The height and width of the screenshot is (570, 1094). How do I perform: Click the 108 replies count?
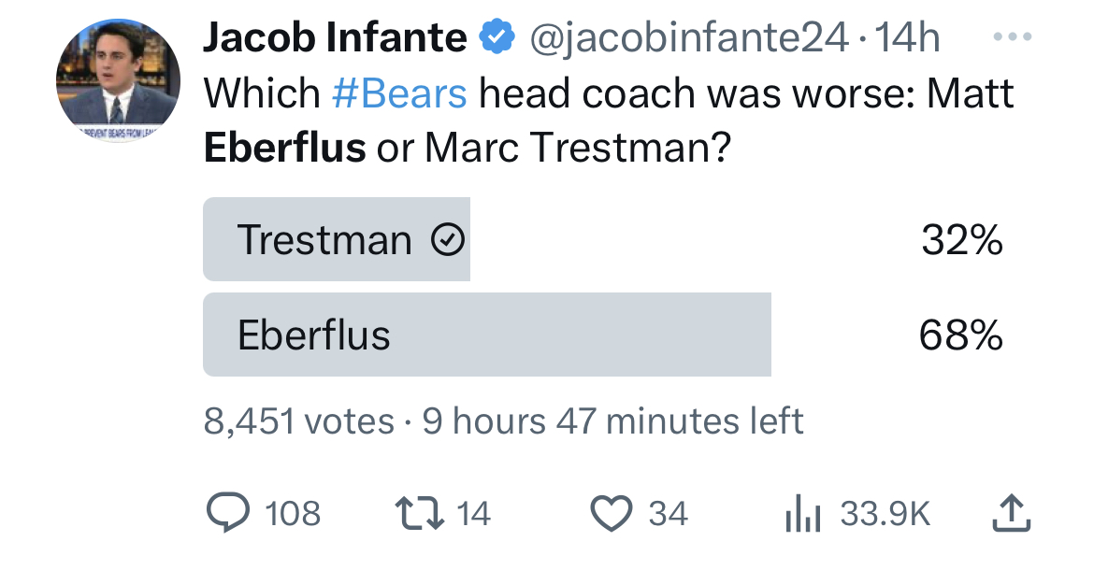293,513
